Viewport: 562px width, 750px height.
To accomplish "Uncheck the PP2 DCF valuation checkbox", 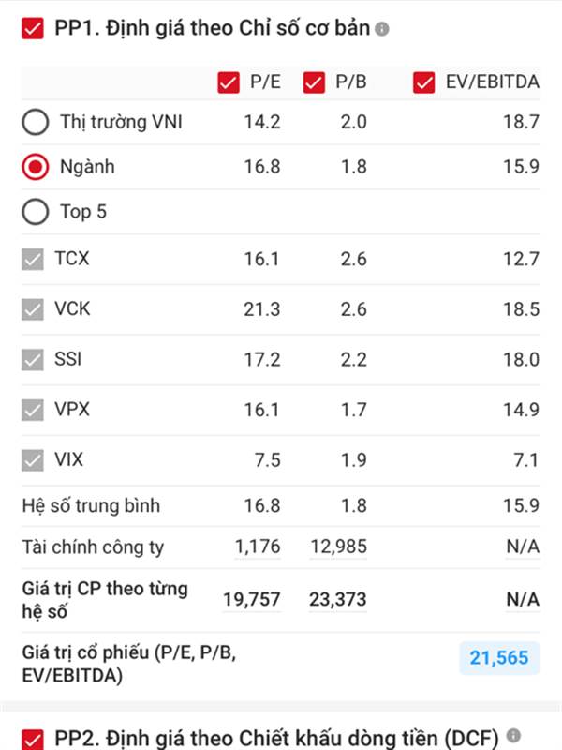I will pyautogui.click(x=33, y=739).
